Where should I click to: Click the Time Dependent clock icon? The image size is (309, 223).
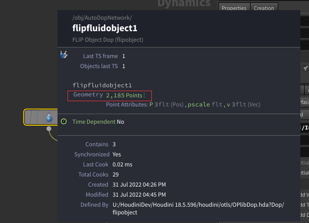coord(64,121)
